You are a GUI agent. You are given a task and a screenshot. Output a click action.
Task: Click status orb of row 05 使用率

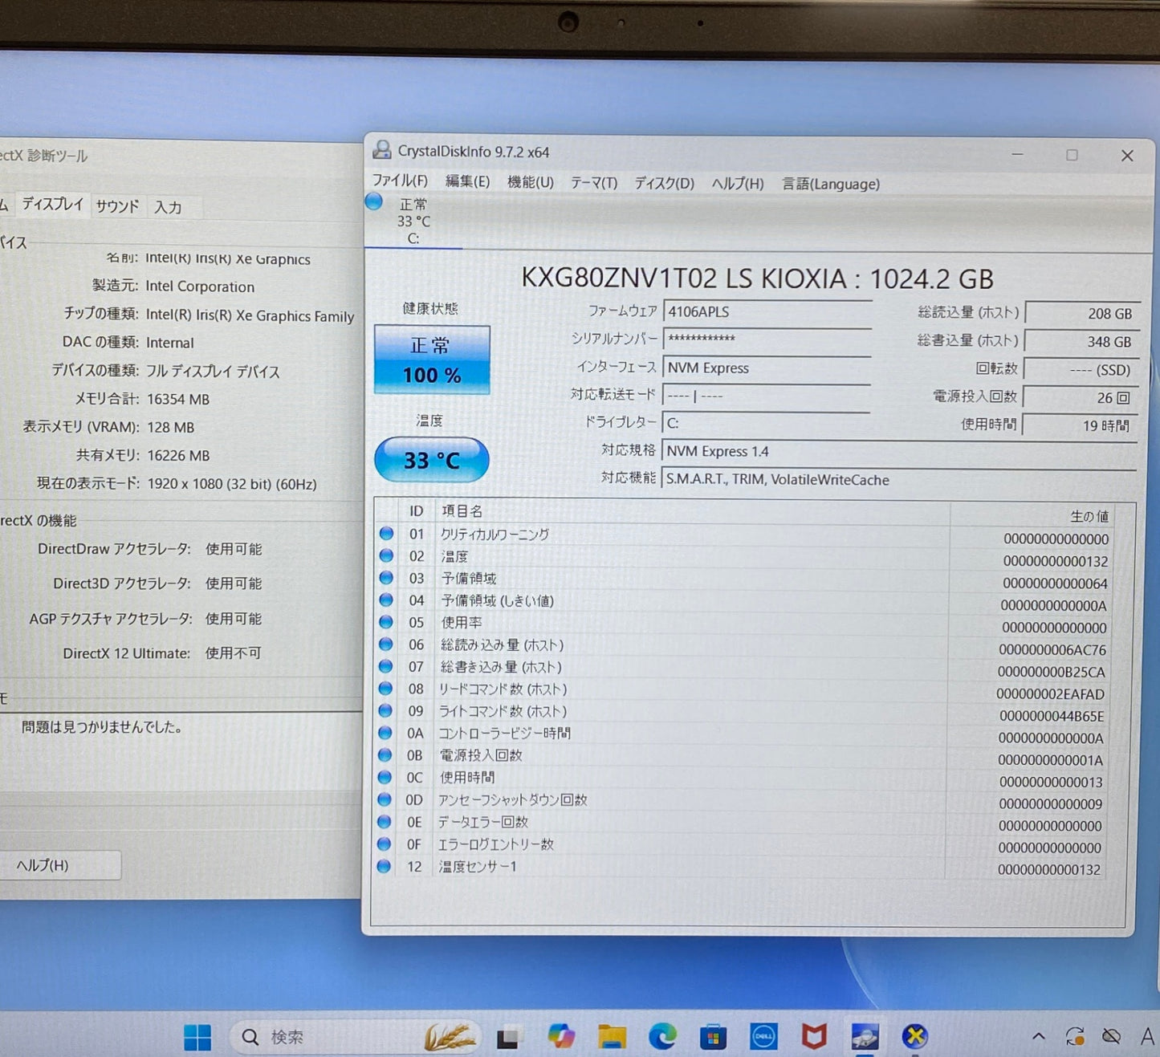point(386,621)
